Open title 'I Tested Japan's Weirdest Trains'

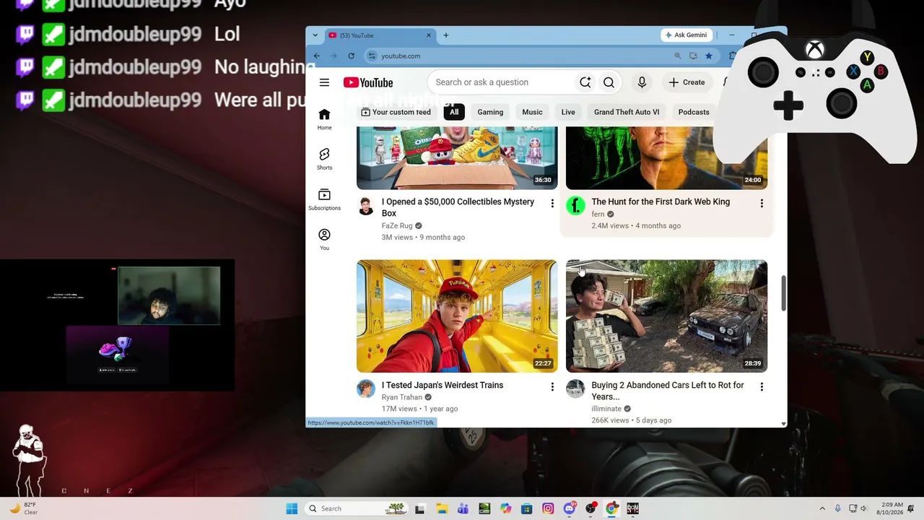click(443, 385)
